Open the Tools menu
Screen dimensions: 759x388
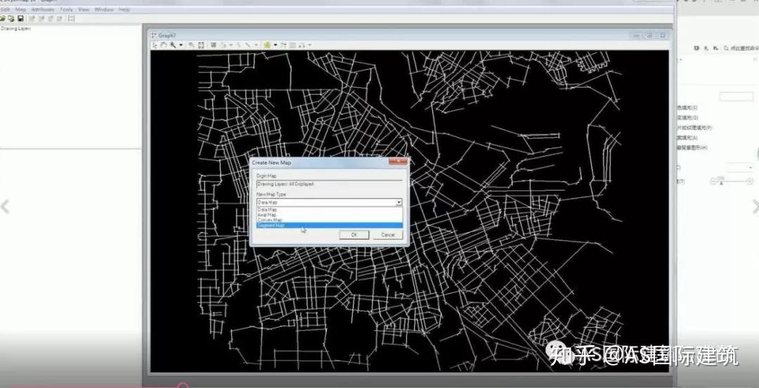pos(66,9)
